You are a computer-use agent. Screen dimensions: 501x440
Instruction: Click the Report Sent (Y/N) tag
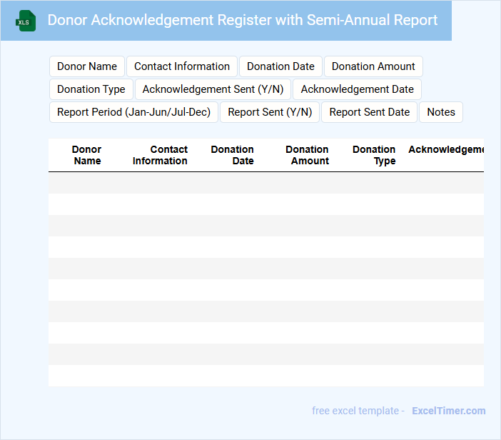tap(270, 112)
